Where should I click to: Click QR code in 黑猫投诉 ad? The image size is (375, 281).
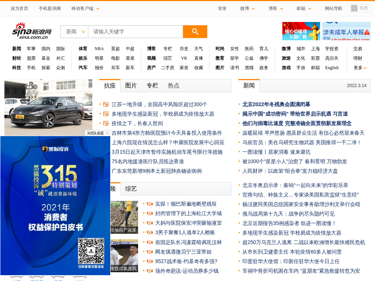[91, 251]
